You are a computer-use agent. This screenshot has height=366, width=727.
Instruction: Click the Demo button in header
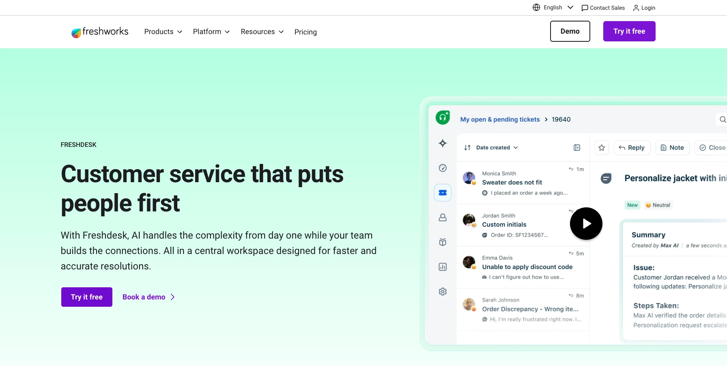click(x=570, y=31)
